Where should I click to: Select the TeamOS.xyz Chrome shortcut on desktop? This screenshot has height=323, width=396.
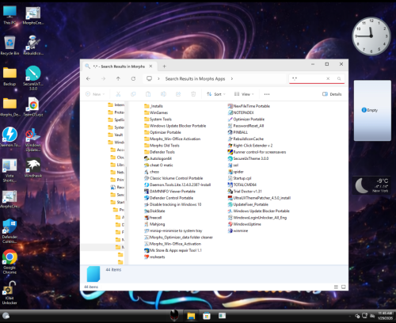click(x=33, y=107)
